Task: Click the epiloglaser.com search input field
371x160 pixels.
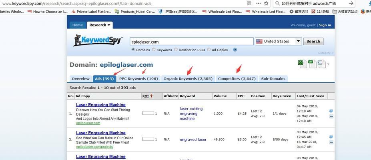Action: pos(191,42)
